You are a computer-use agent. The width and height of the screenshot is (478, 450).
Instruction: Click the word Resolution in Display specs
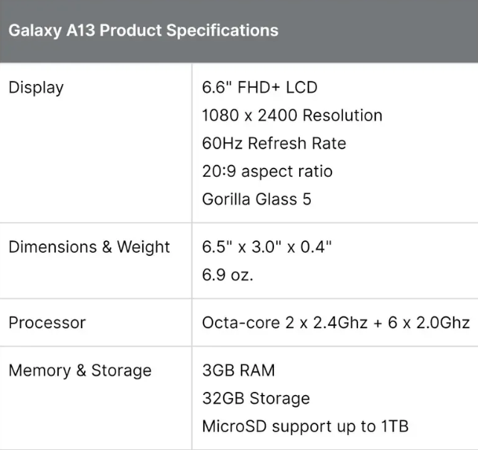coord(343,115)
